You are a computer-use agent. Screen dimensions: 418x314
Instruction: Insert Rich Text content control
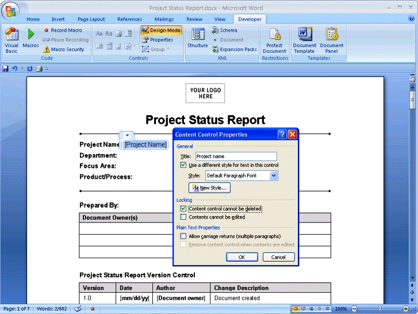tap(99, 33)
